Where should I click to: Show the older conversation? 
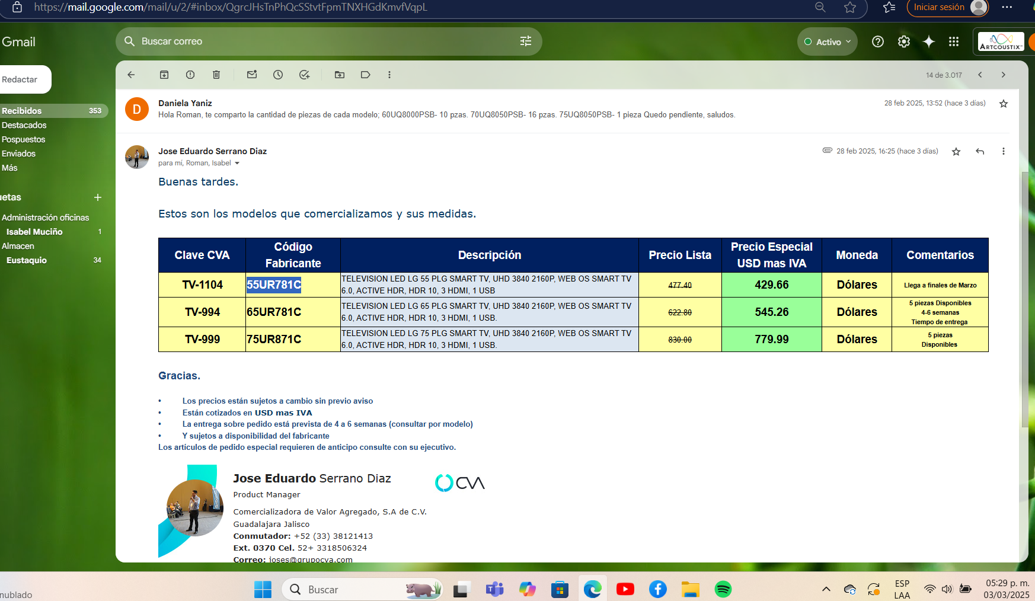pos(1004,75)
